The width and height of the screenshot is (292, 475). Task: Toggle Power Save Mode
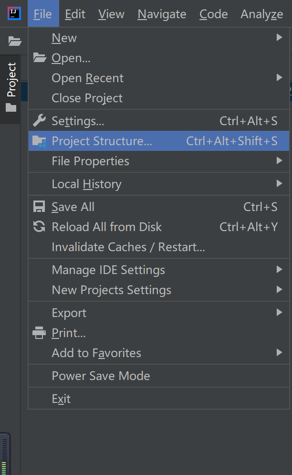(x=101, y=376)
